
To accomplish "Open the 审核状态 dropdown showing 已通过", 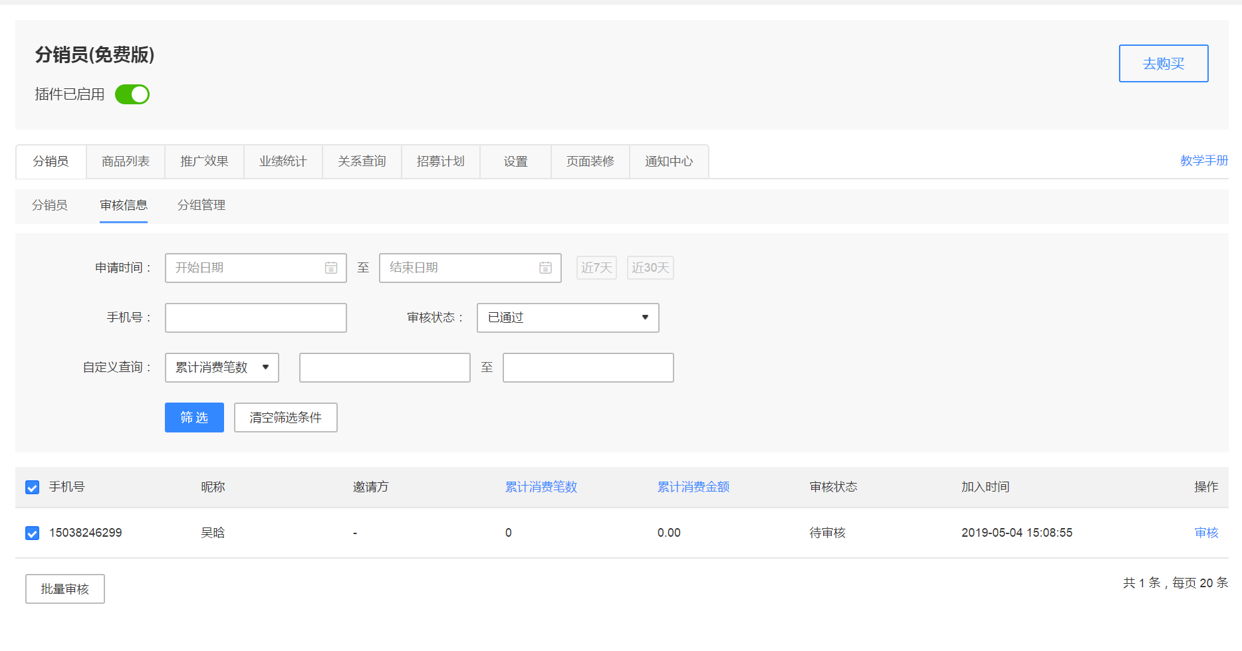I will (x=567, y=318).
